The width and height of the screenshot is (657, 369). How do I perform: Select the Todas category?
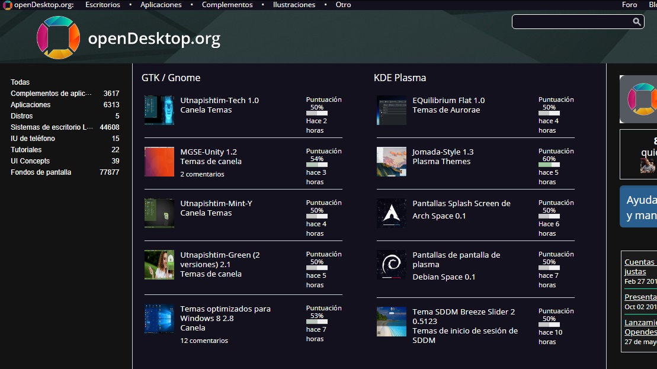[20, 82]
